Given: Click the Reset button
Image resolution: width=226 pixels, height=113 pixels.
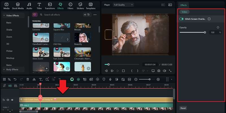Looking at the screenshot, I should click(x=183, y=108).
